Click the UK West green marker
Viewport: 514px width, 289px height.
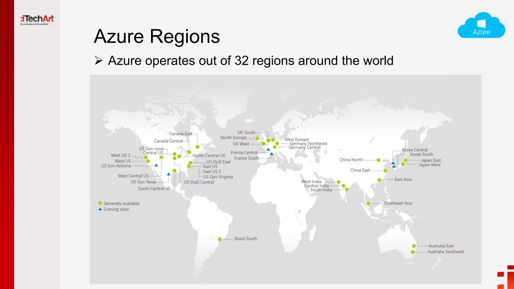pos(264,143)
